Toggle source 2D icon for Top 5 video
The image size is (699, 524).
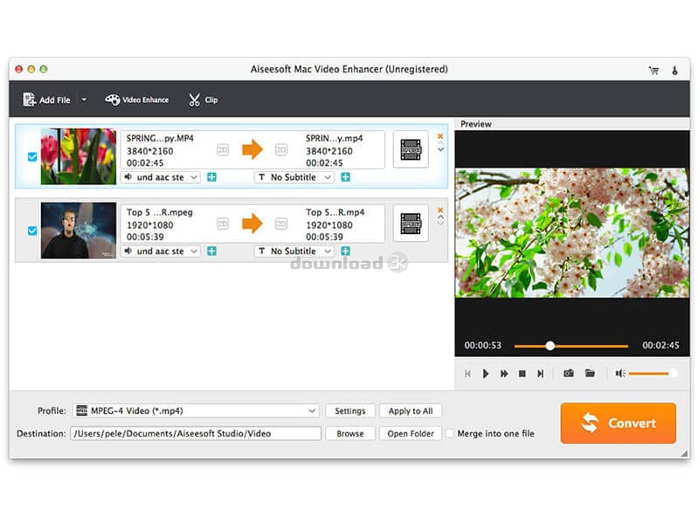pos(223,224)
